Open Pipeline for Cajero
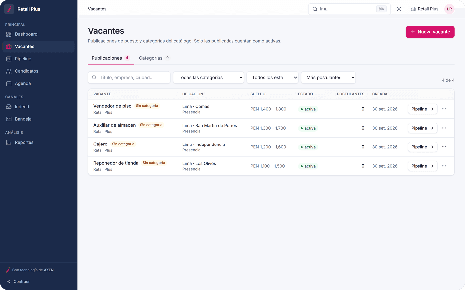465x290 pixels. click(x=422, y=147)
